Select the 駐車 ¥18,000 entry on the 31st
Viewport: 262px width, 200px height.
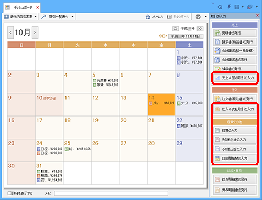pos(50,171)
